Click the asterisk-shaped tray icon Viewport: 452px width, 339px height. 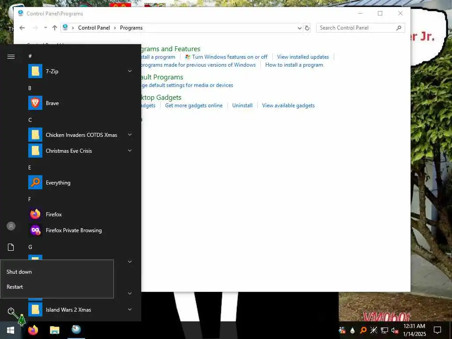coord(373,330)
